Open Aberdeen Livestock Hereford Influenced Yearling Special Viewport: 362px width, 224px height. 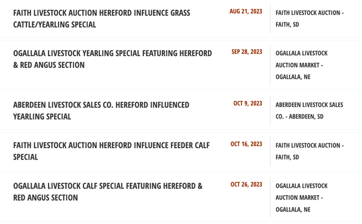tap(101, 111)
